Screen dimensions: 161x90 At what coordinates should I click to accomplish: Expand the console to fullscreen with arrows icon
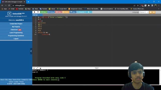click(x=37, y=68)
